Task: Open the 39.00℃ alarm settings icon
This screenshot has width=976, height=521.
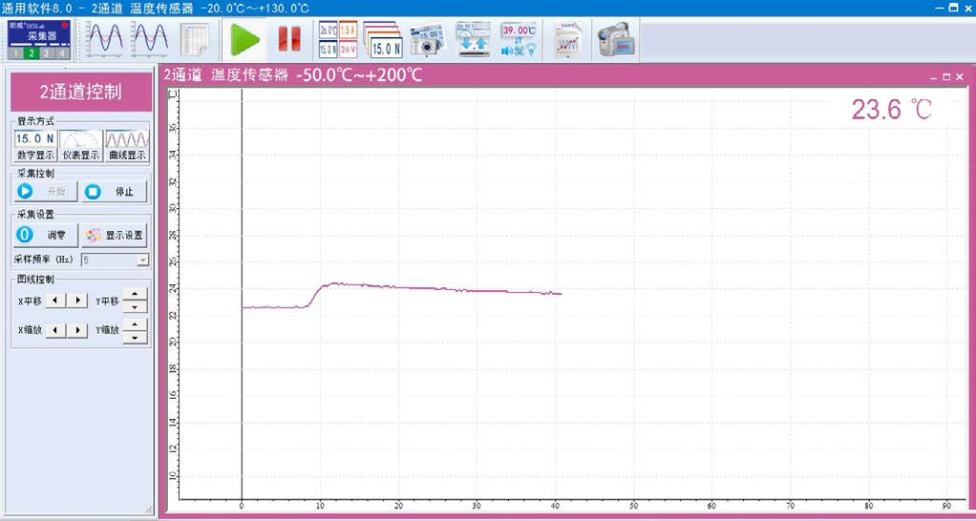Action: (x=519, y=39)
